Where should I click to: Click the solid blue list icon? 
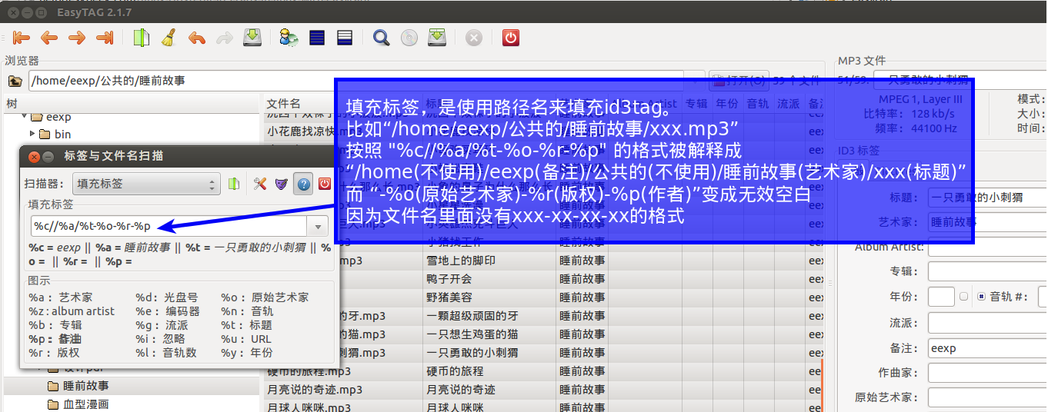[317, 38]
